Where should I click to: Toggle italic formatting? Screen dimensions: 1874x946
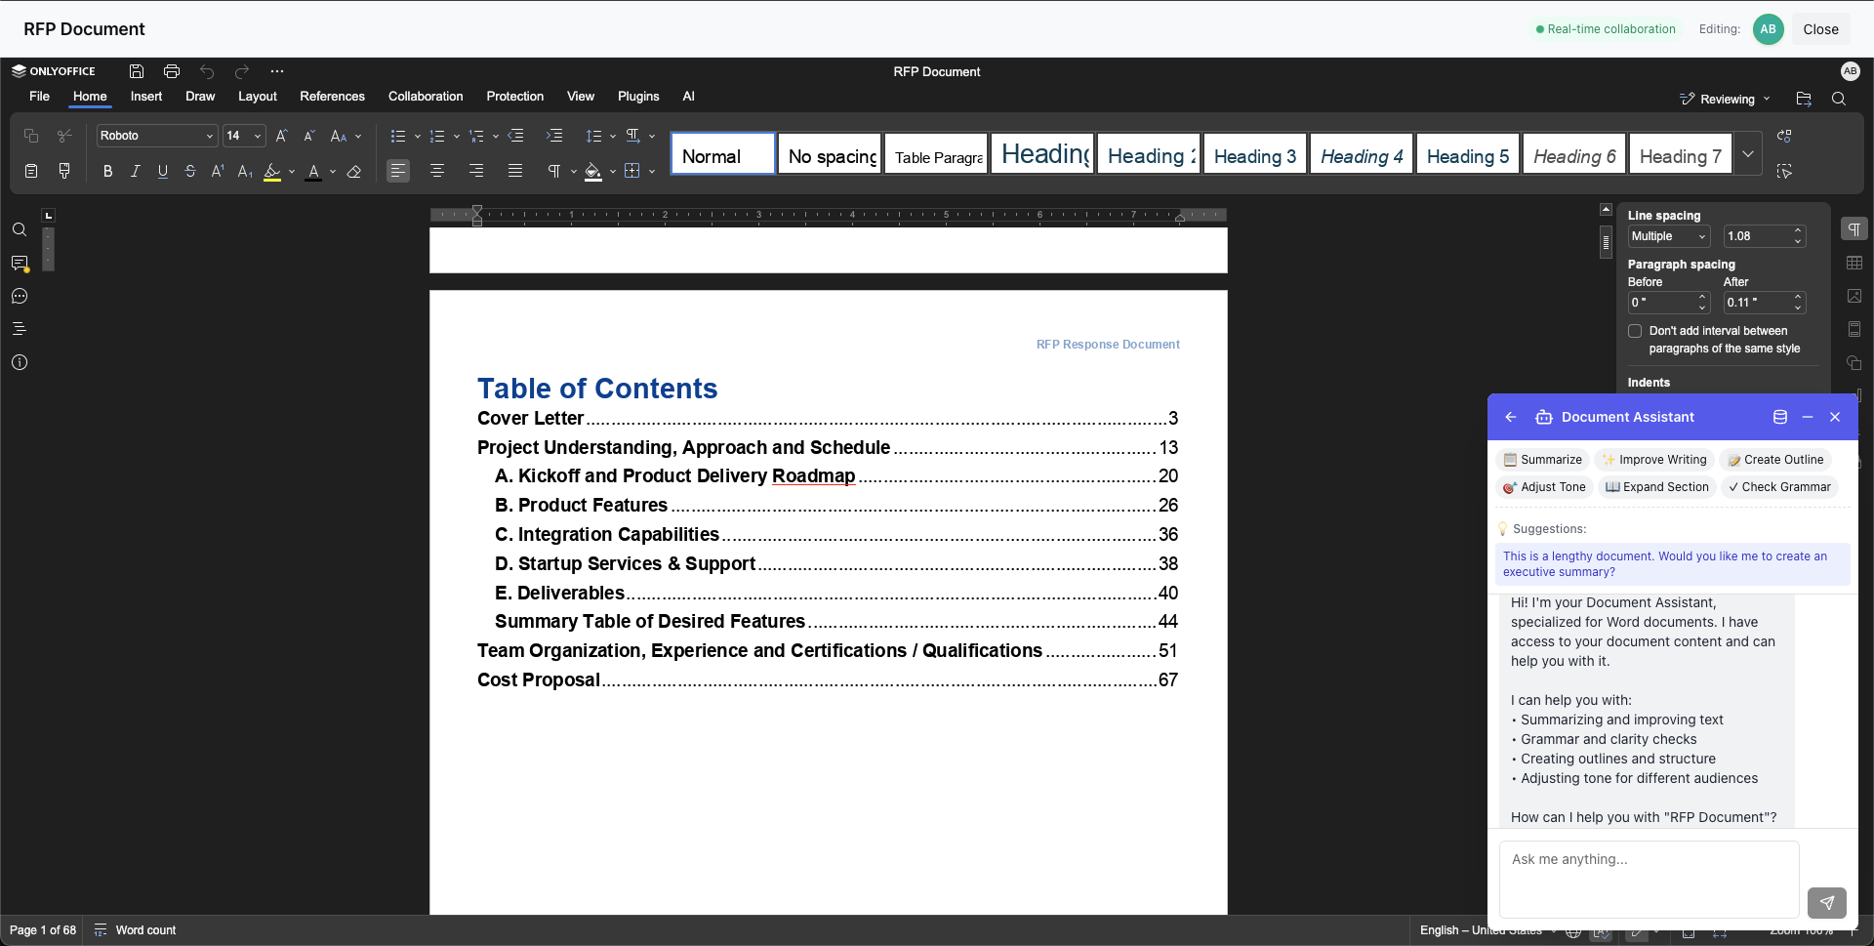tap(136, 171)
